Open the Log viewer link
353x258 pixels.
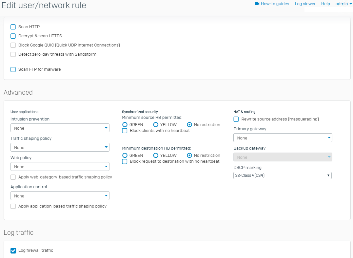(305, 4)
